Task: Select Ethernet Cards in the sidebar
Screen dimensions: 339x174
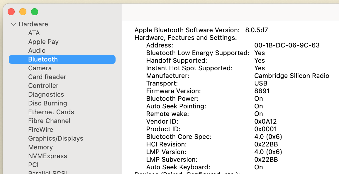Action: point(51,112)
